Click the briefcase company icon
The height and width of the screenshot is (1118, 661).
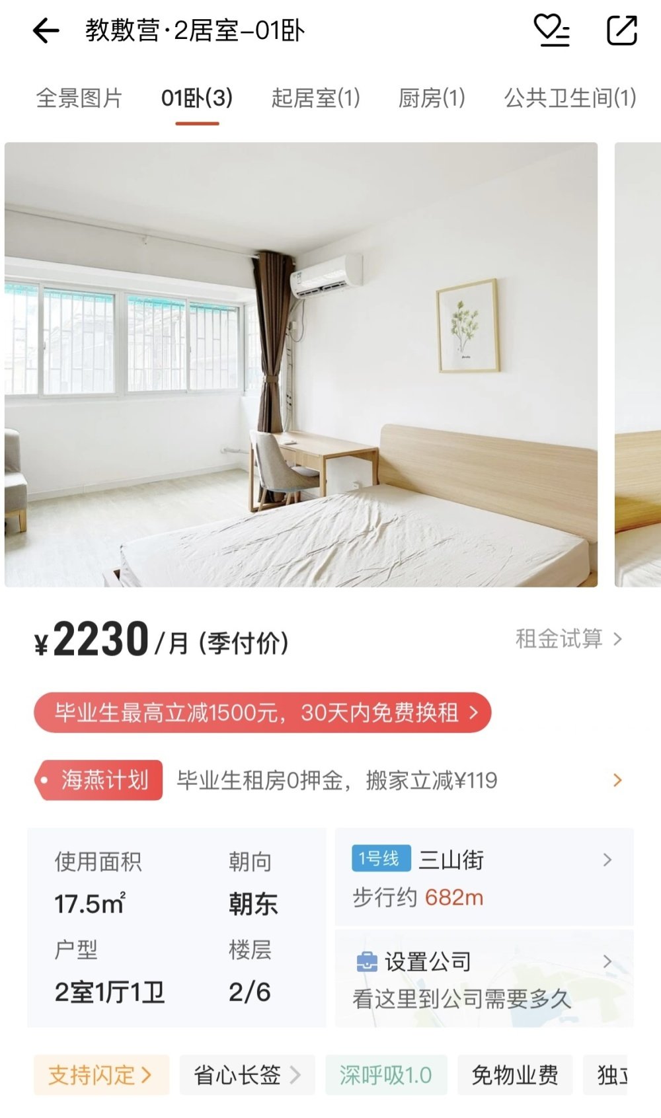(x=367, y=961)
